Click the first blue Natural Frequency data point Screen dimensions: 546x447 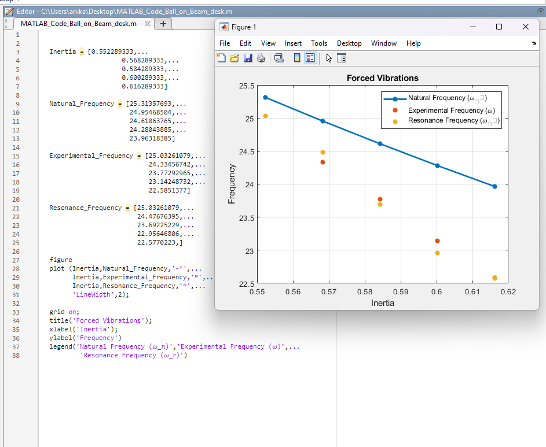(265, 97)
